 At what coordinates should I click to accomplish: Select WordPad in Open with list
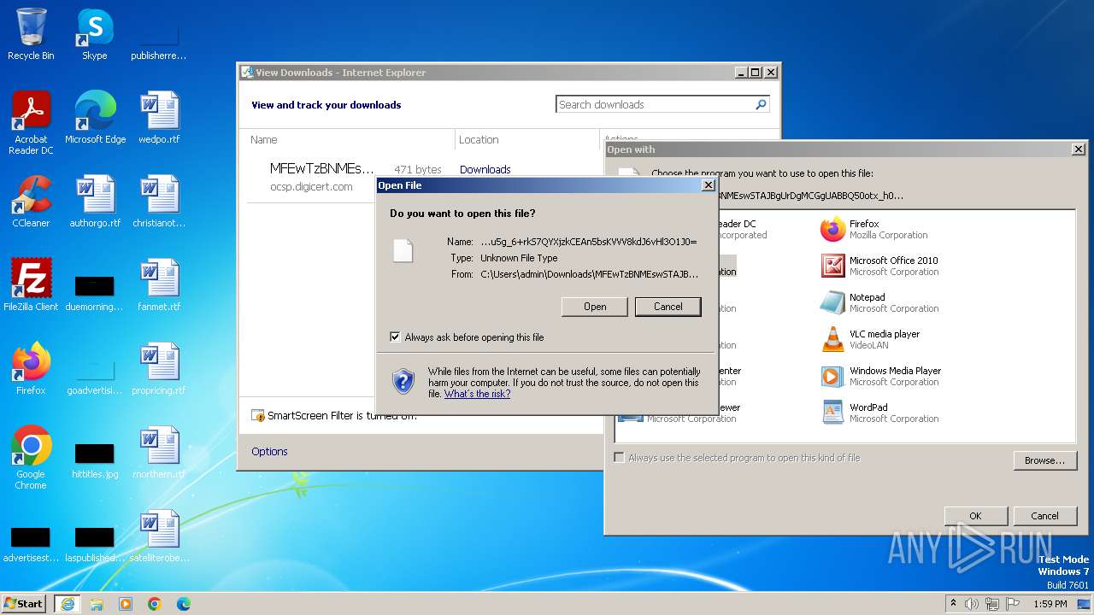coord(880,413)
